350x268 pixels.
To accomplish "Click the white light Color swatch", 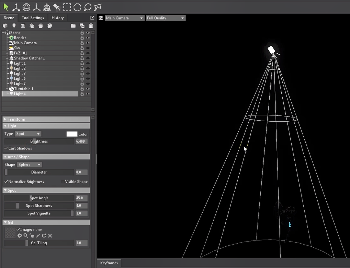I will (x=71, y=134).
